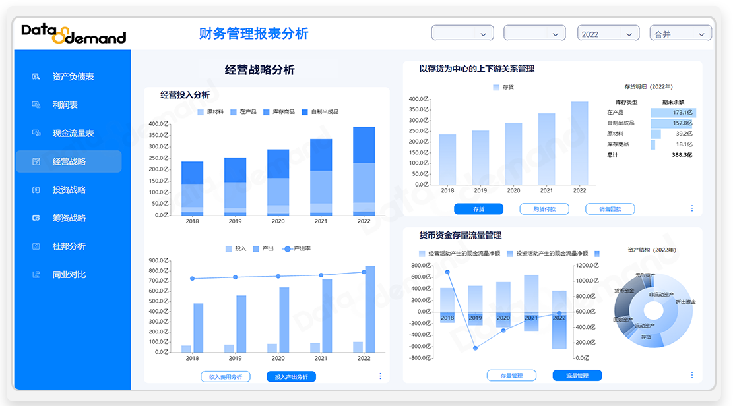733x406 pixels.
Task: Open more options in 经营投入分析 panel
Action: tap(380, 376)
